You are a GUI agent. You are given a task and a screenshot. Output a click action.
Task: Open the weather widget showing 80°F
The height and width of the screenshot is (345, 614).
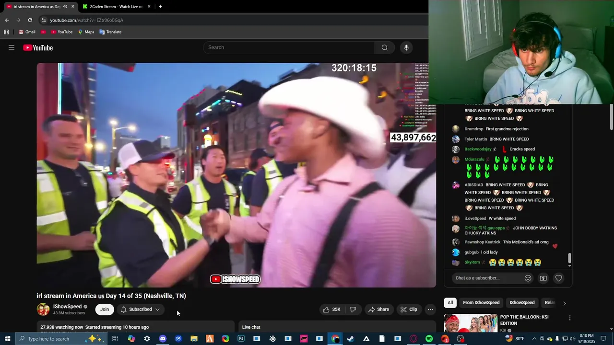(515, 339)
